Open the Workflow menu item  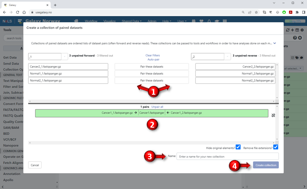pos(91,21)
